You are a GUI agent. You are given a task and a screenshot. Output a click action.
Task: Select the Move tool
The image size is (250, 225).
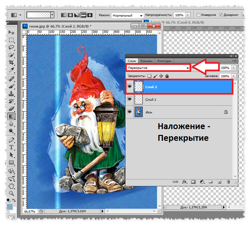tap(11, 33)
